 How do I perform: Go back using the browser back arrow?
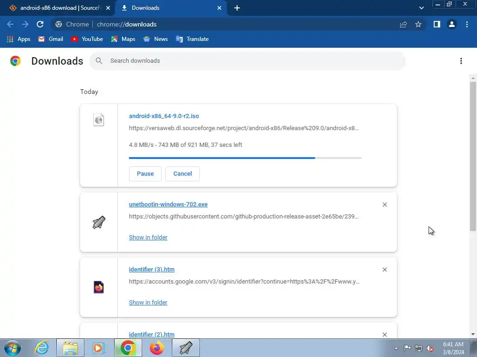tap(10, 24)
